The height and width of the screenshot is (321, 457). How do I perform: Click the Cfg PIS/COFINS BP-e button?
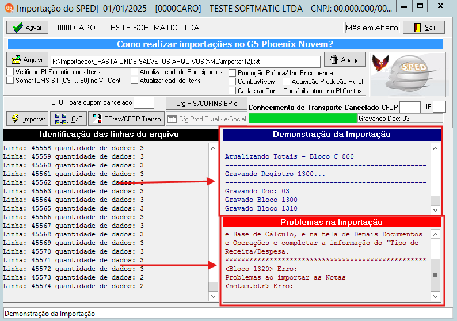(x=207, y=104)
